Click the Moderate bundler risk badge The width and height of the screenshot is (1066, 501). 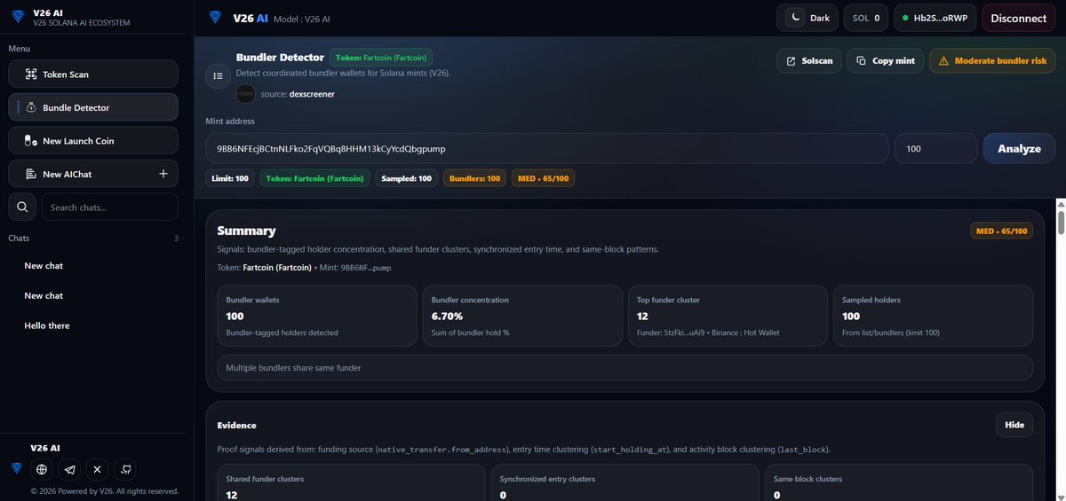pyautogui.click(x=993, y=60)
